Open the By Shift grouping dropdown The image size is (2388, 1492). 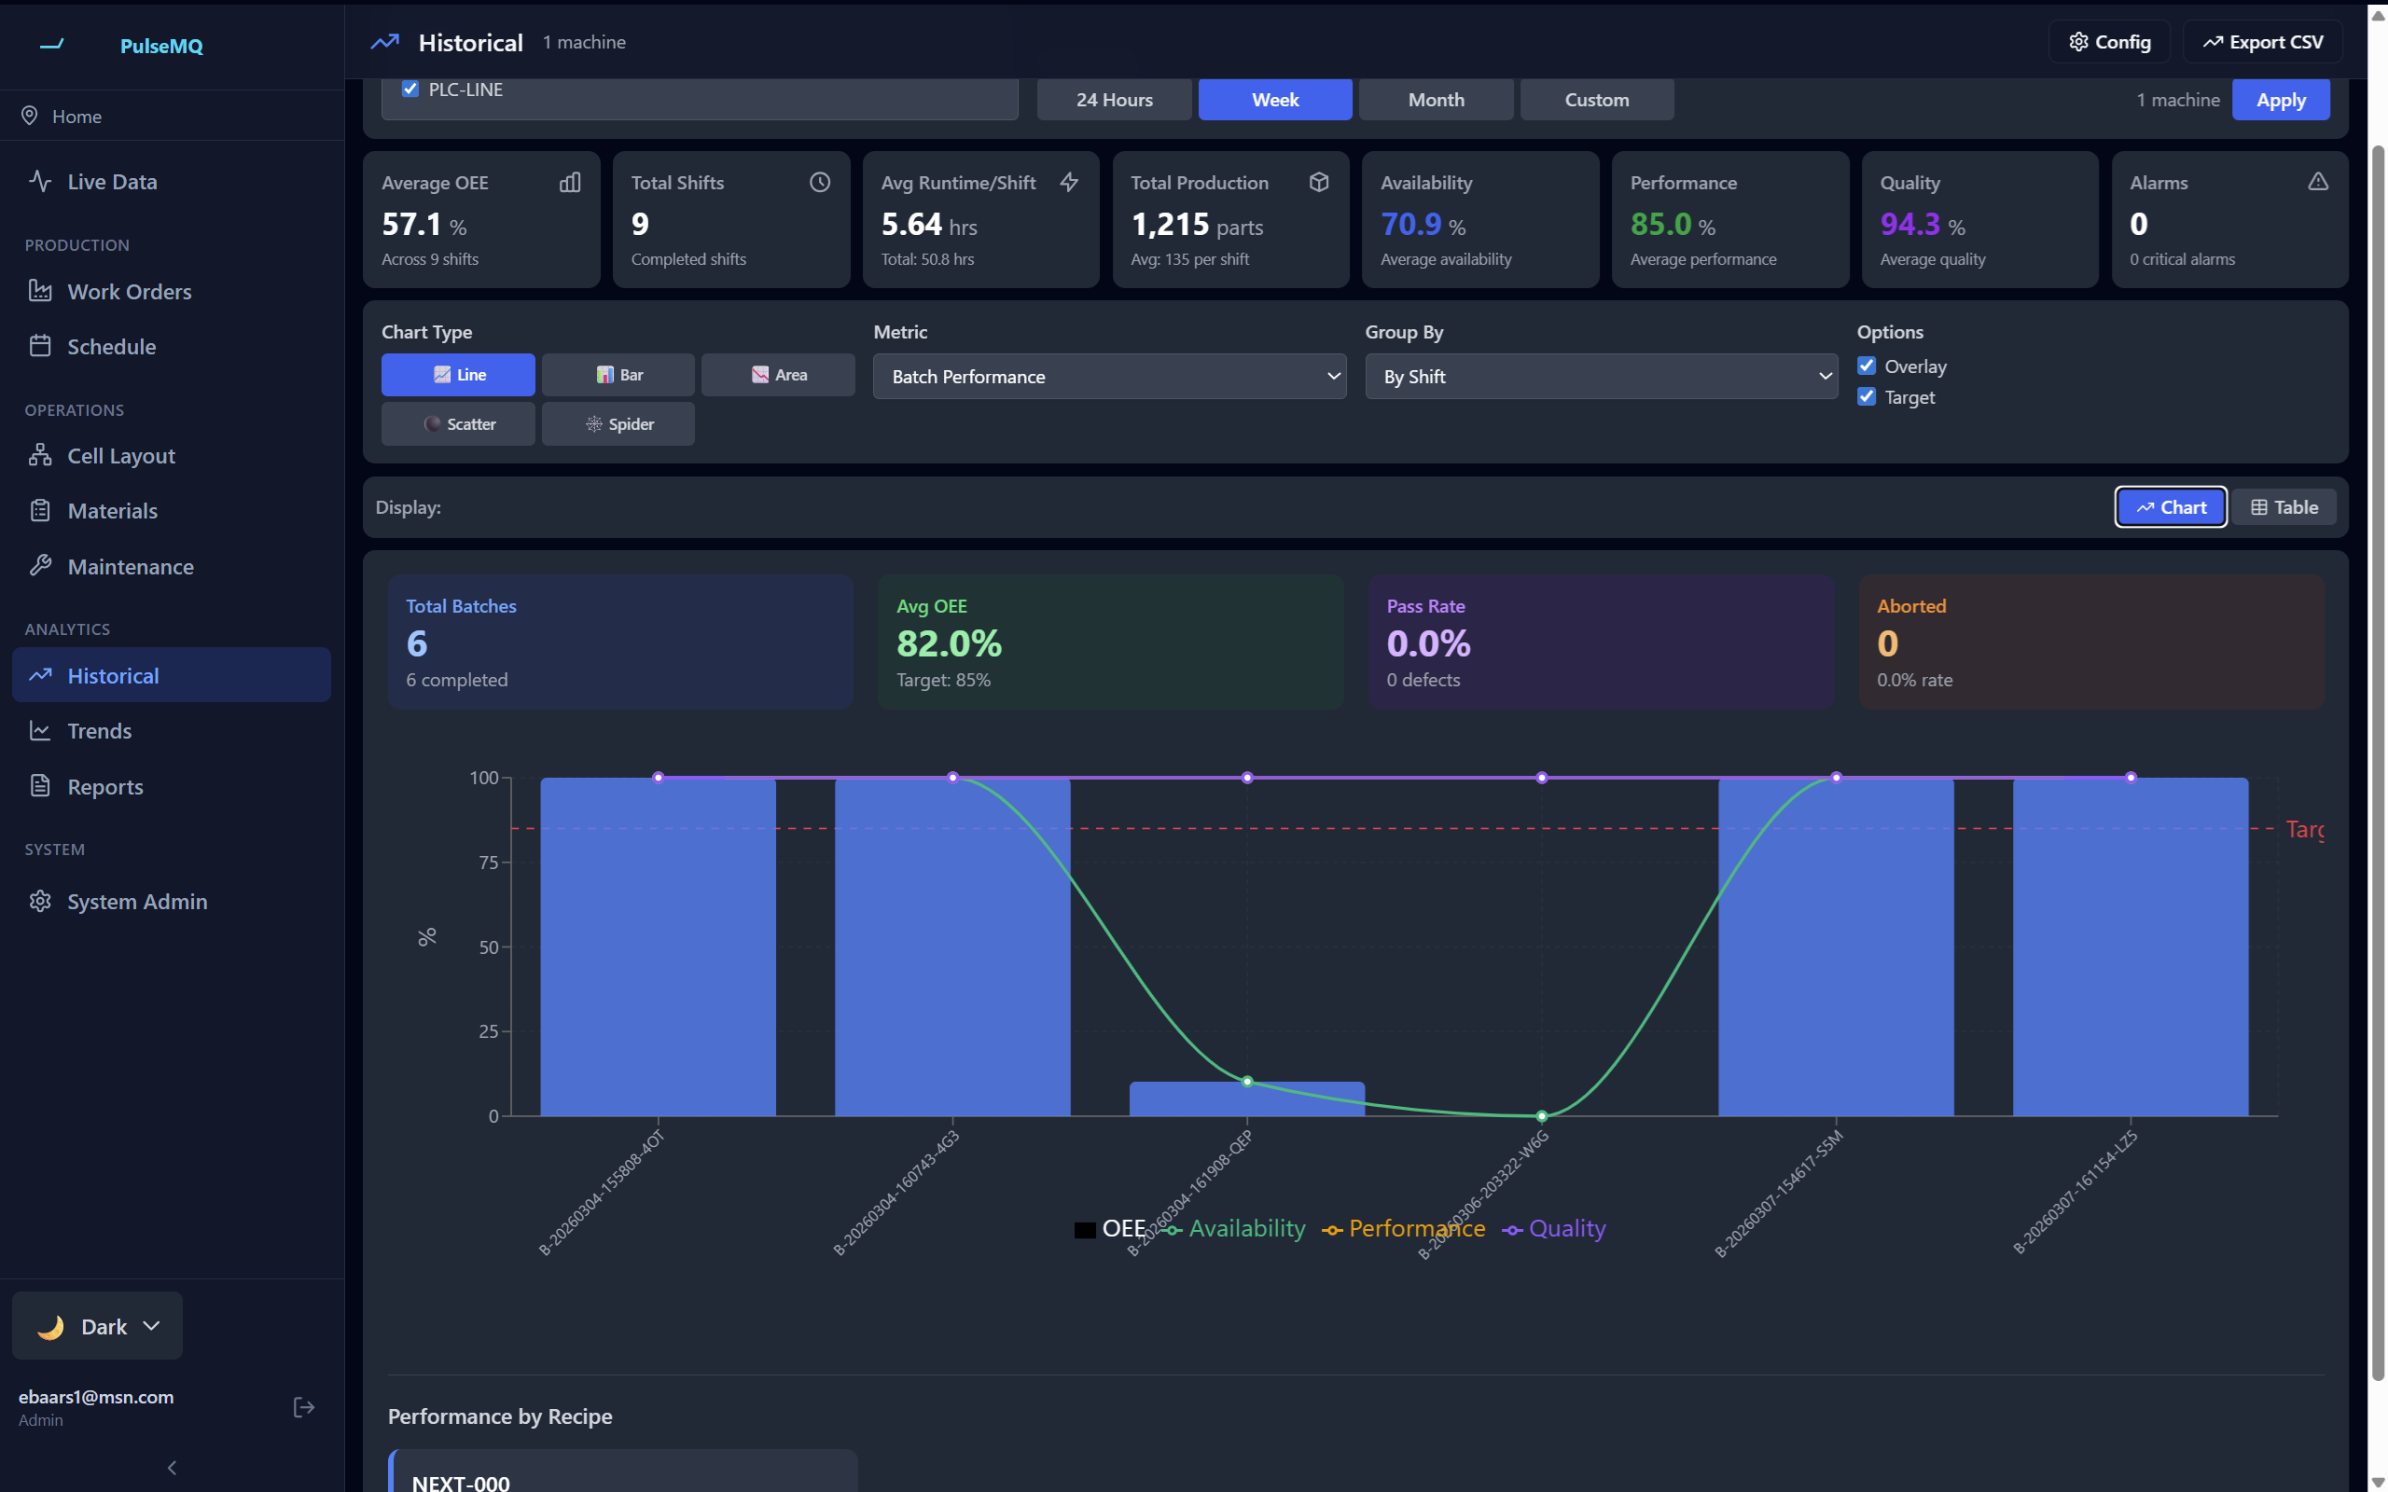coord(1600,376)
